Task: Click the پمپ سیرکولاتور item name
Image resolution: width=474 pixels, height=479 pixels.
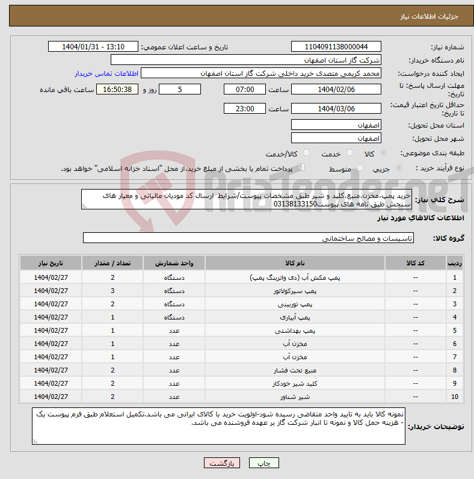Action: [x=295, y=291]
